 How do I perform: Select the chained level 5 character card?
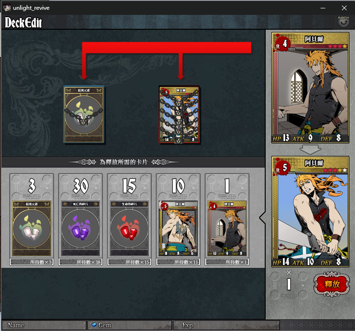[x=179, y=114]
